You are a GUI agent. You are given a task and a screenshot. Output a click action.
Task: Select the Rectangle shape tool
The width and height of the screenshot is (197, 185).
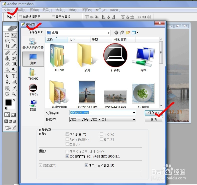(x=14, y=81)
